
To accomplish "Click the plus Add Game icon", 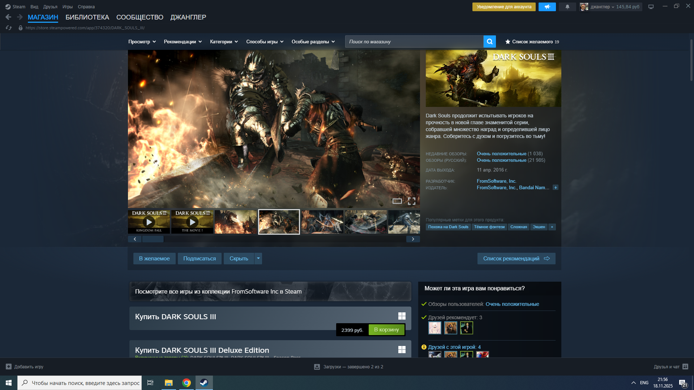I will point(9,367).
